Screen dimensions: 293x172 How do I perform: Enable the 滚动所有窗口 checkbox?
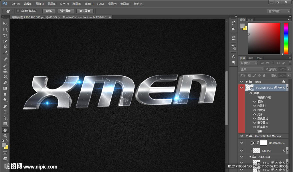(18, 11)
